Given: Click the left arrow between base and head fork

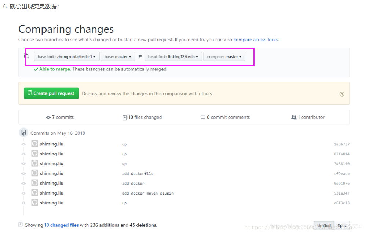Looking at the screenshot, I should [140, 56].
